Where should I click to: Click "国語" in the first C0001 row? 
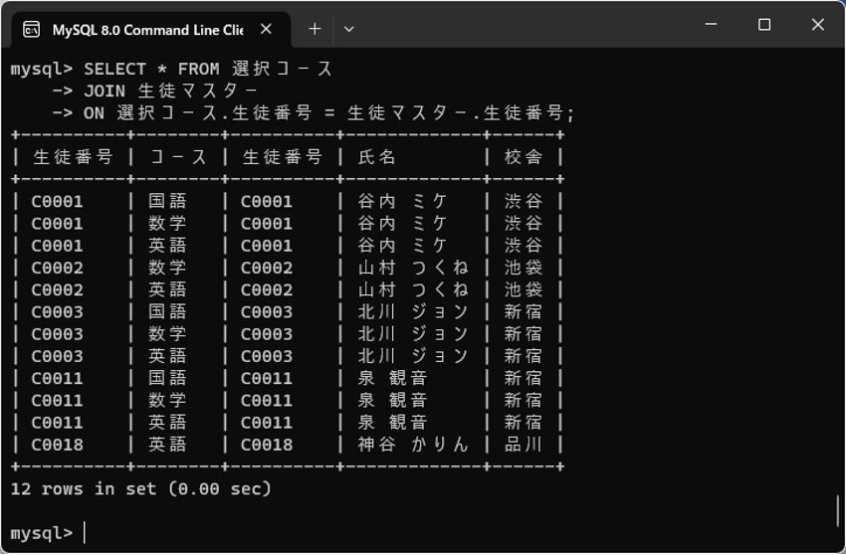[168, 201]
